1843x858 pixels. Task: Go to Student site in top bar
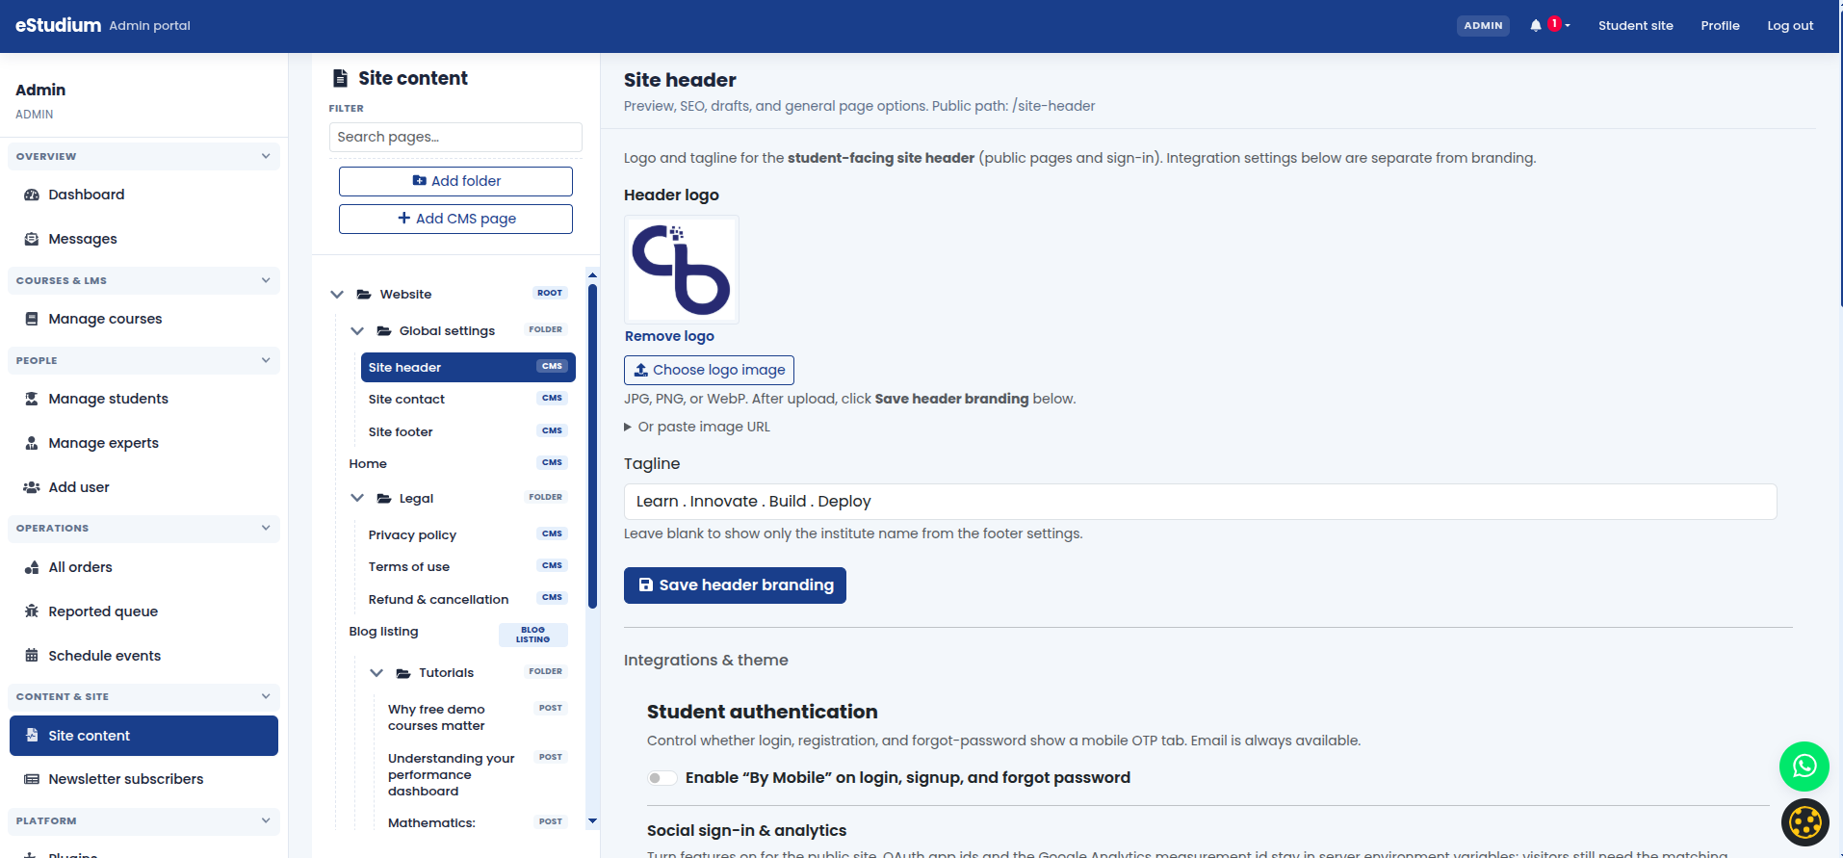1635,26
